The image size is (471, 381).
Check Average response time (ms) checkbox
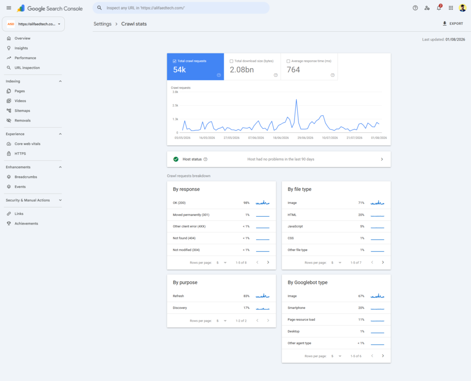coord(288,61)
